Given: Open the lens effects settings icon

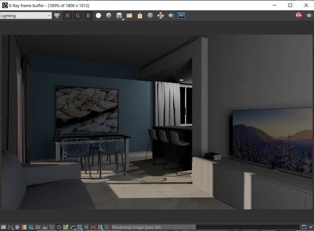Looking at the screenshot, I should [107, 227].
